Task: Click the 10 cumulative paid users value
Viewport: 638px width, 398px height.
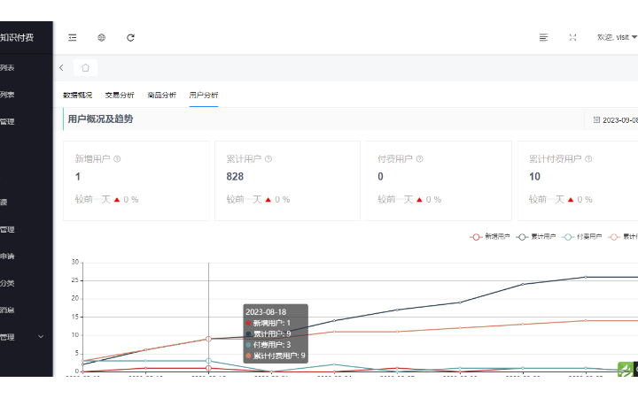Action: 534,177
